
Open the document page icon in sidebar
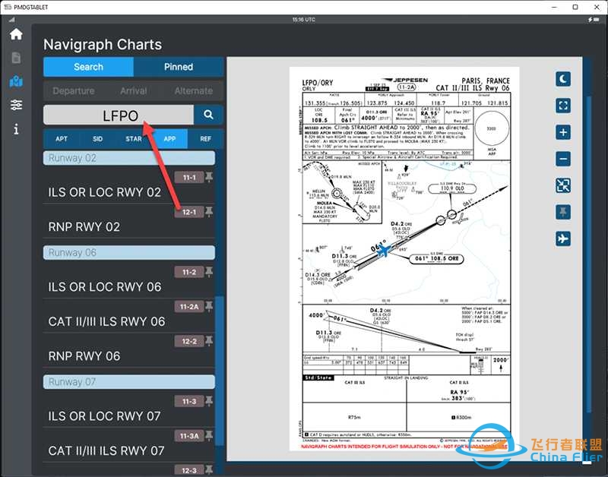16,58
